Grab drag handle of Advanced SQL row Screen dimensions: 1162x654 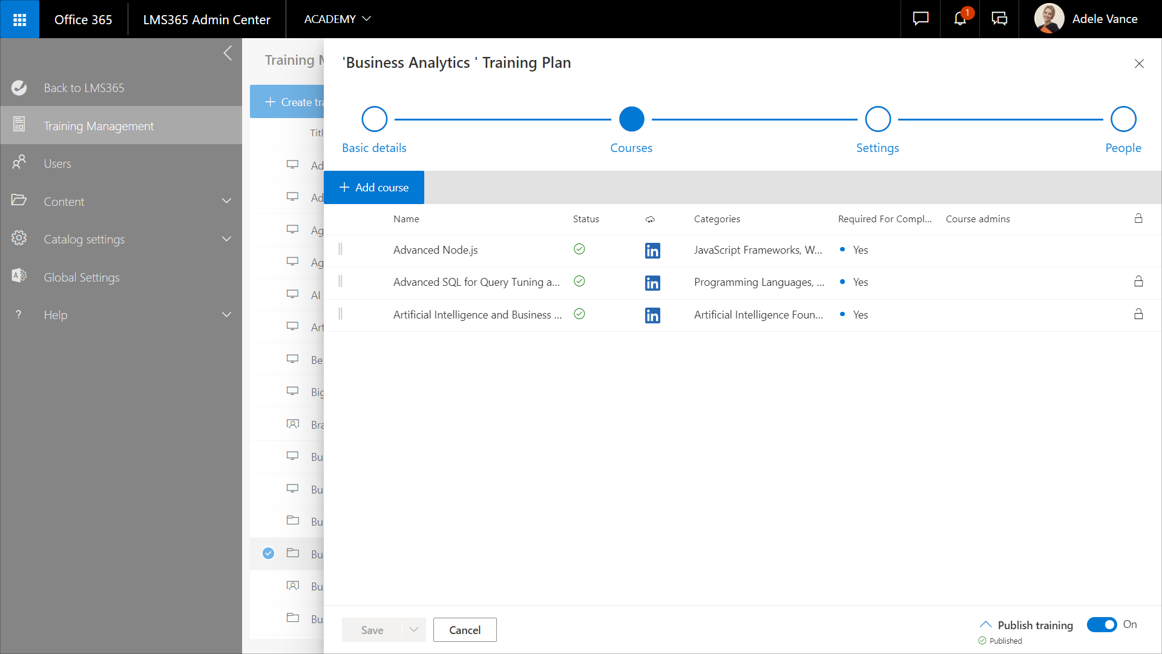[x=340, y=281]
